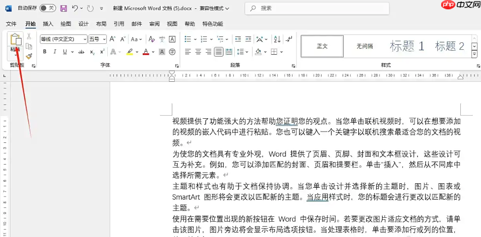Increase paragraph indent
This screenshot has height=237, width=481.
click(x=248, y=39)
